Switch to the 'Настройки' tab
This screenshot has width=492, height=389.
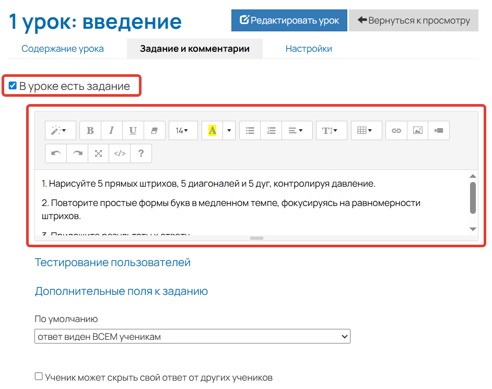pos(309,47)
